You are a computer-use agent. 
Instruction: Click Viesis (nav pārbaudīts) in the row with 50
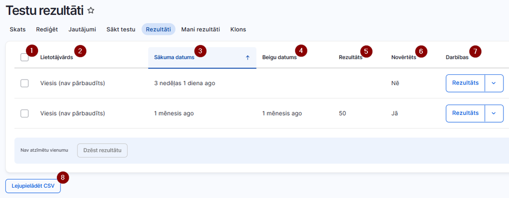click(73, 113)
